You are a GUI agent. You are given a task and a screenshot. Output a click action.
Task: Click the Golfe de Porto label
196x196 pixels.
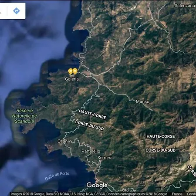tap(57, 176)
